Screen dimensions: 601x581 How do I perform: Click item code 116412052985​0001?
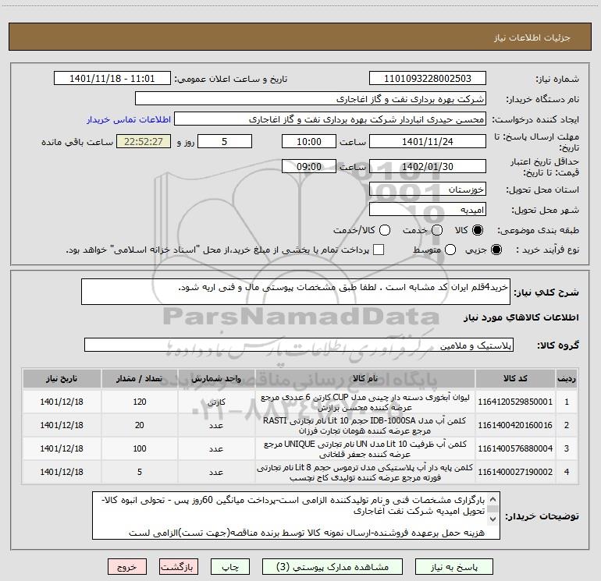point(515,402)
